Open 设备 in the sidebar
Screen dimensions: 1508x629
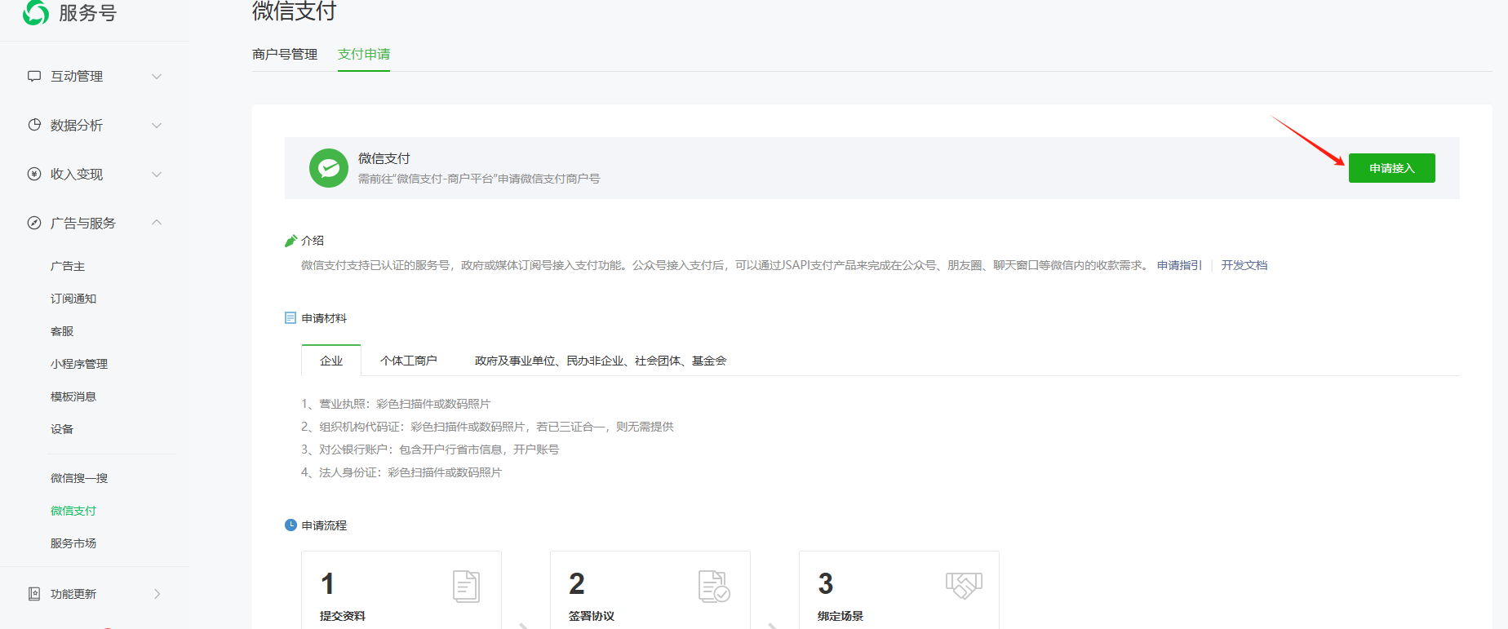click(62, 429)
